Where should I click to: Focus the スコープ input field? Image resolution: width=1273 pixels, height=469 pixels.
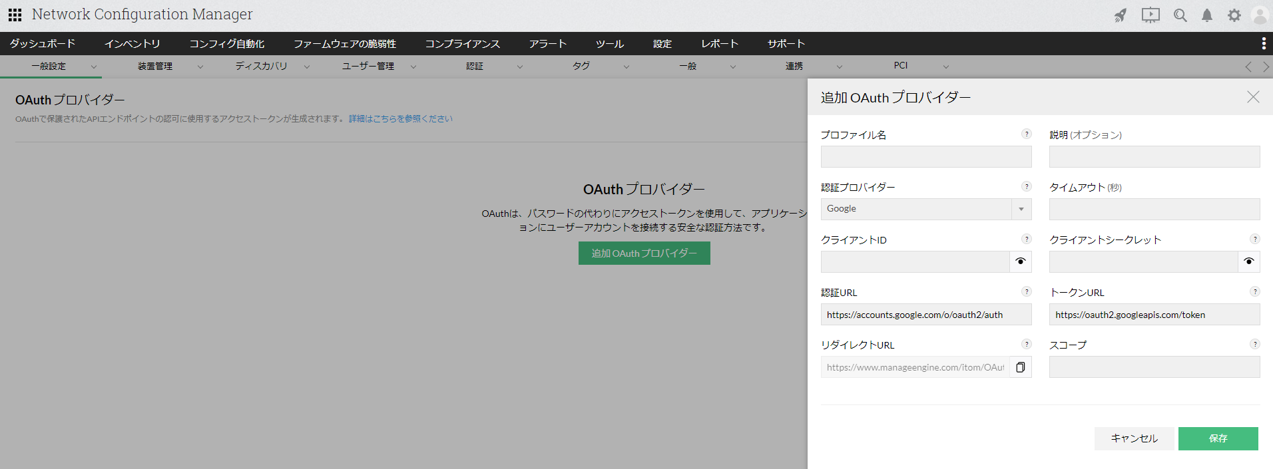(1154, 367)
